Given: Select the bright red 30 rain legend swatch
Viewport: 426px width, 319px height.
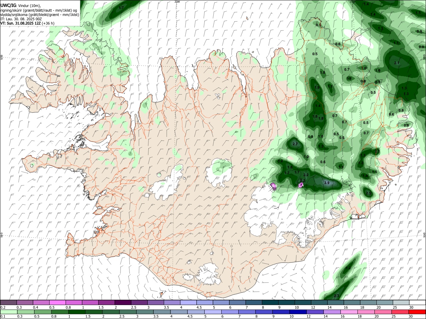Looking at the screenshot, I should (x=417, y=312).
